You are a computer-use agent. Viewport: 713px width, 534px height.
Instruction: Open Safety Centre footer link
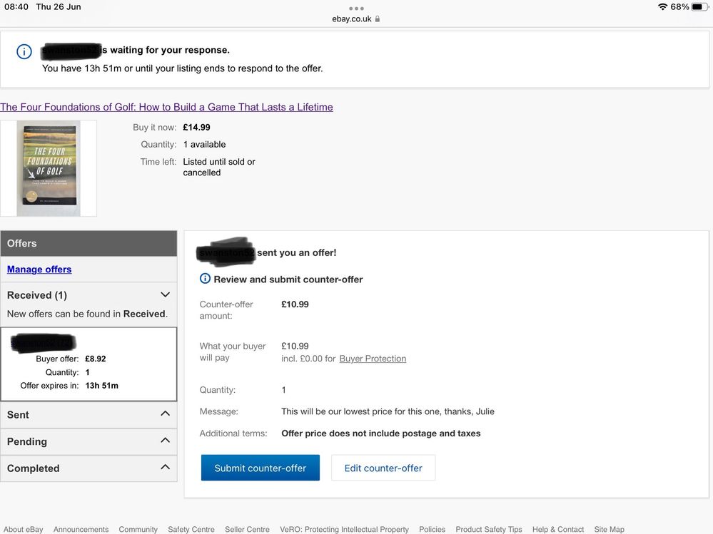click(191, 529)
